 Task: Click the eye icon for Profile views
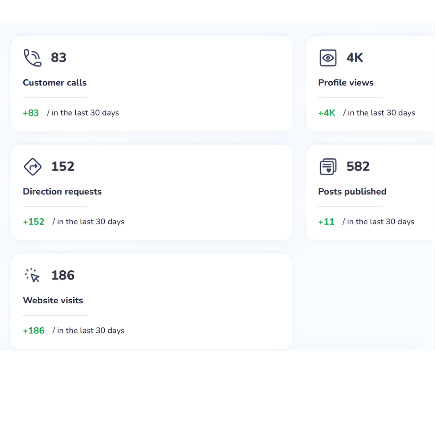328,58
